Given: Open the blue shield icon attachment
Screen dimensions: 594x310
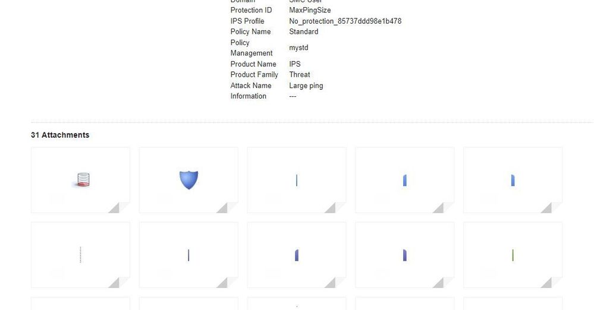Looking at the screenshot, I should tap(188, 180).
